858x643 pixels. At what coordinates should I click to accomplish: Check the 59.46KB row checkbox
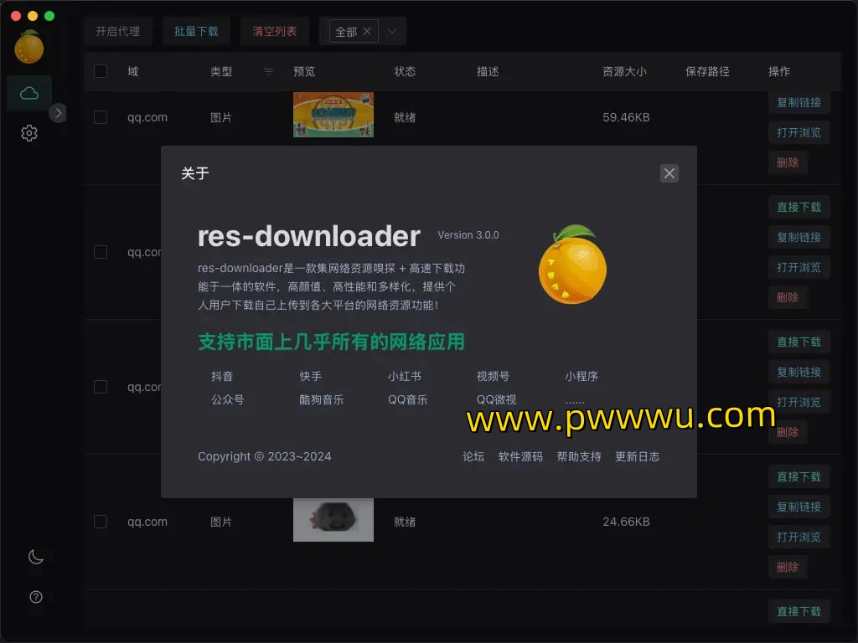point(101,117)
